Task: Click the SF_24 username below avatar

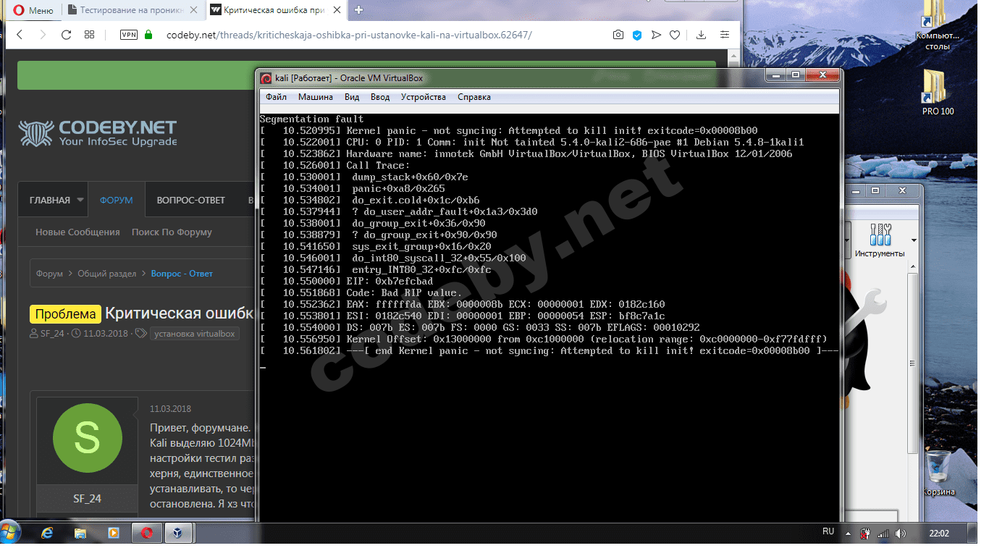Action: tap(87, 498)
